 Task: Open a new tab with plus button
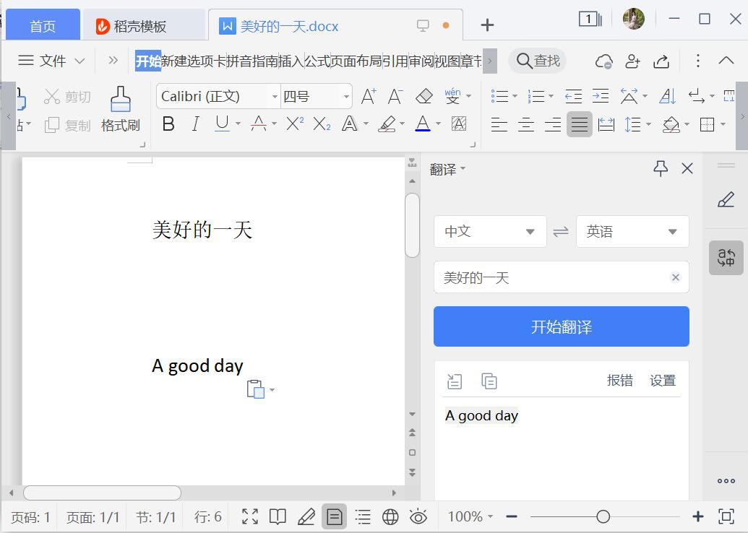pos(487,25)
